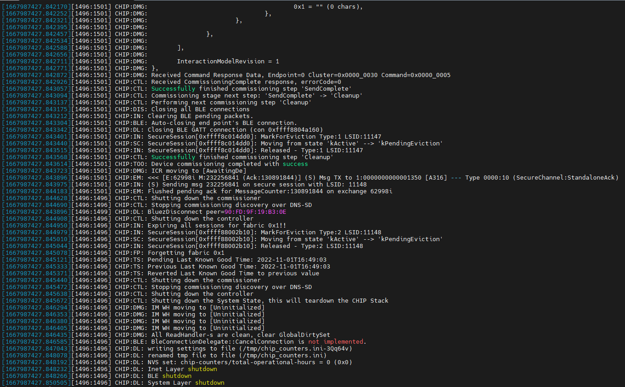Viewport: 625px width, 387px height.
Task: Click 'Reverted Last Known Good Time to previous value'
Action: [233, 273]
